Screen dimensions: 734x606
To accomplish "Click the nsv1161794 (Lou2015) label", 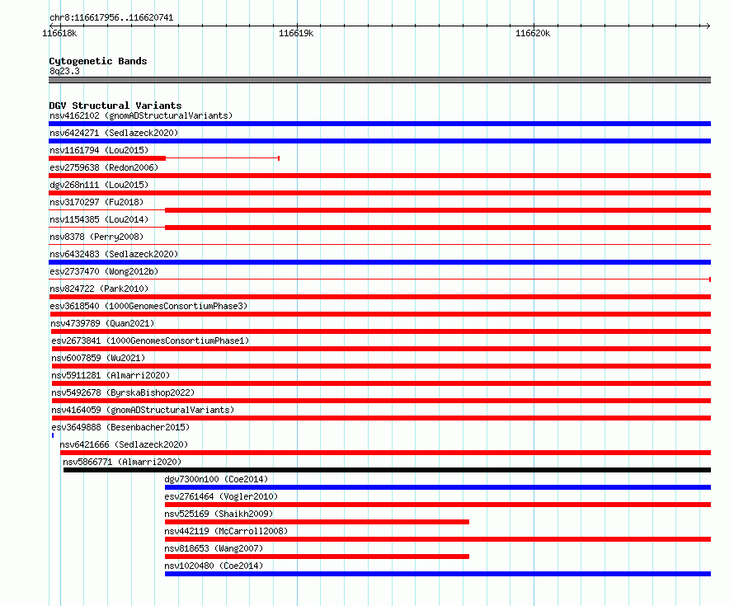I will coord(99,150).
